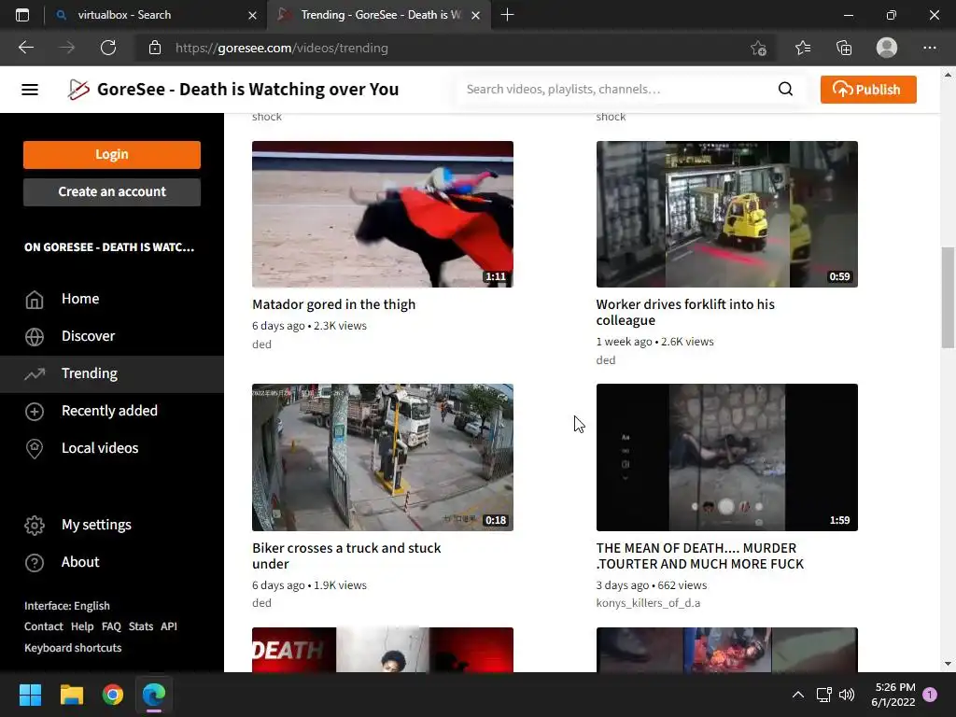Click the video search input field
The width and height of the screenshot is (956, 717).
click(616, 89)
